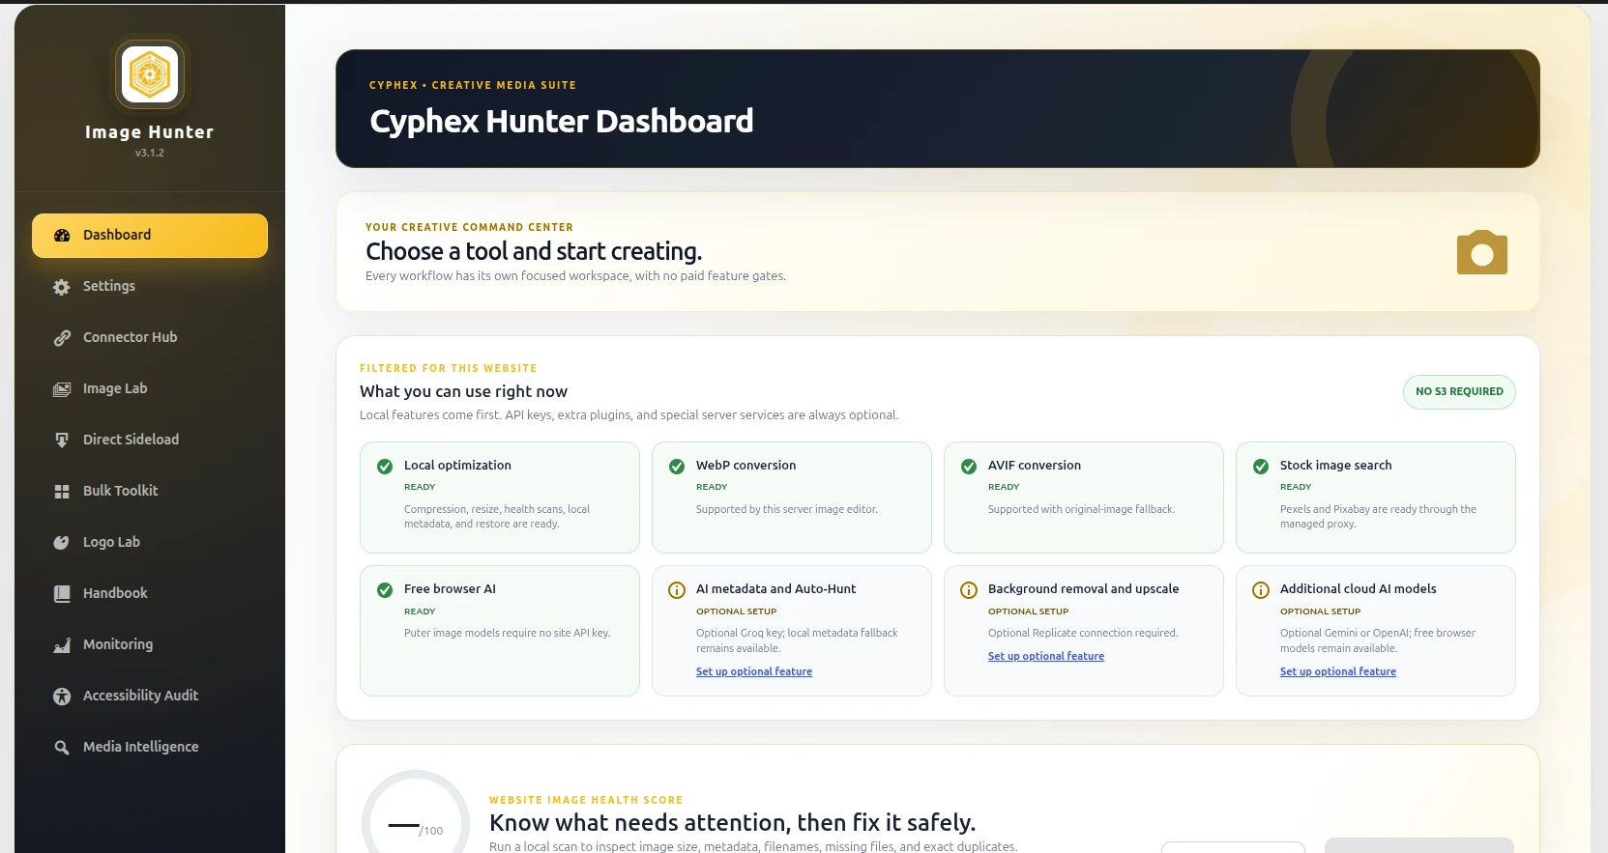Click the Media Intelligence magnifier icon
This screenshot has height=853, width=1608.
pyautogui.click(x=62, y=748)
